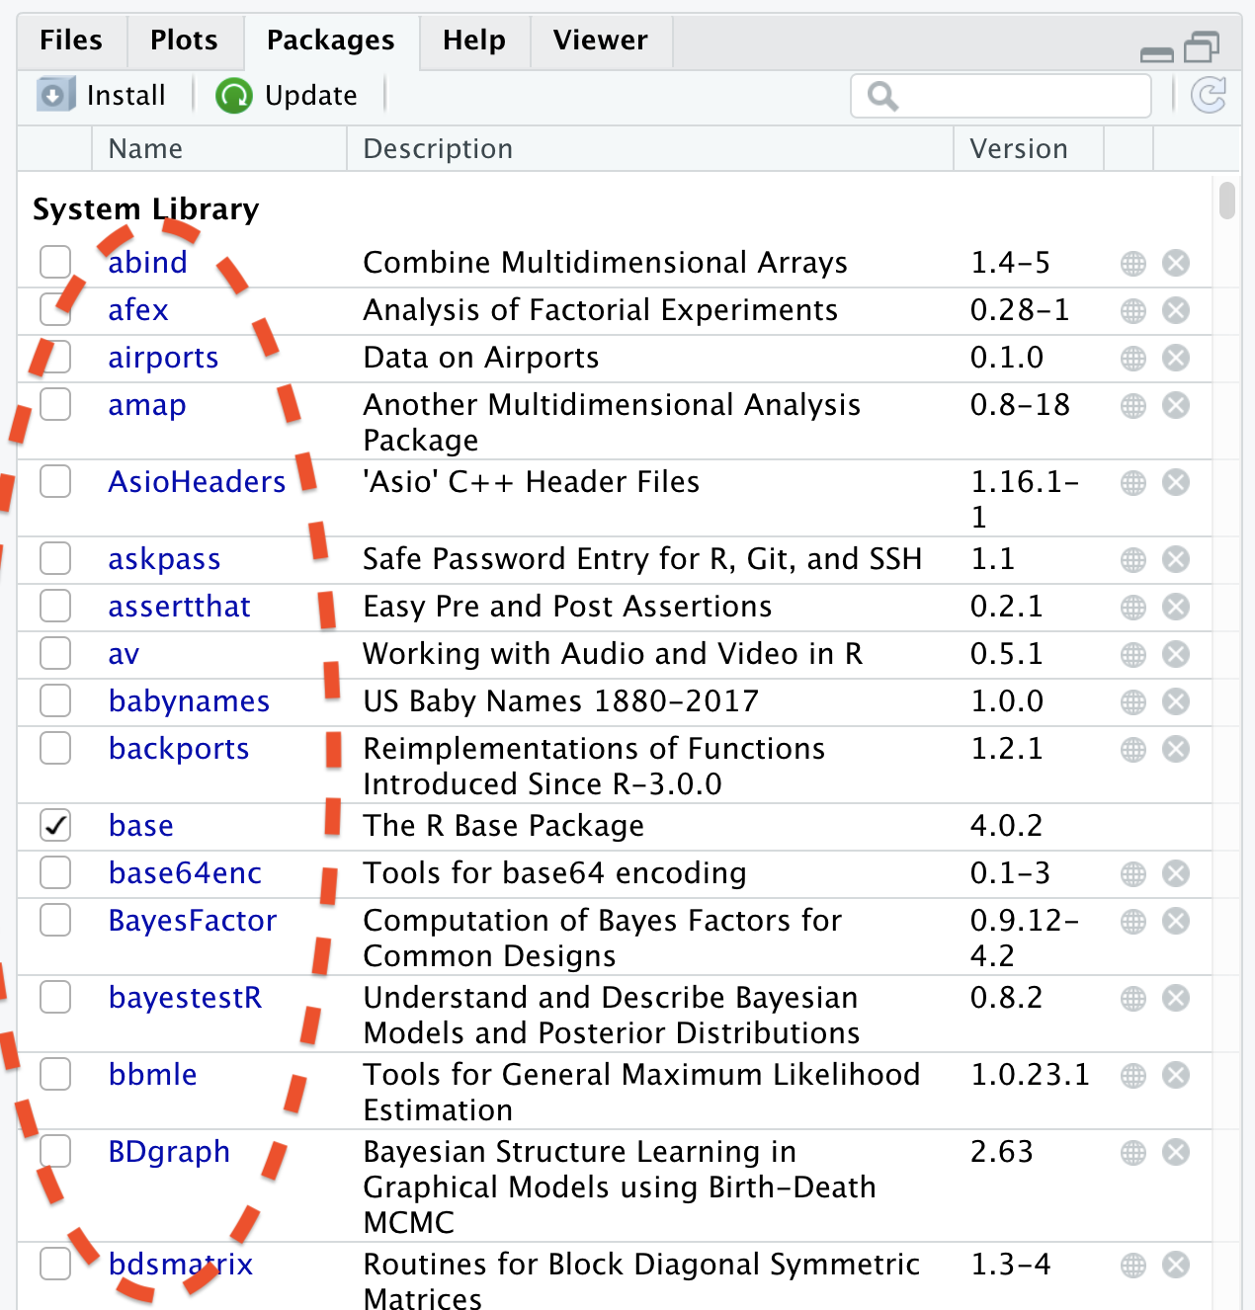1255x1310 pixels.
Task: Refresh the package list
Action: (x=1208, y=96)
